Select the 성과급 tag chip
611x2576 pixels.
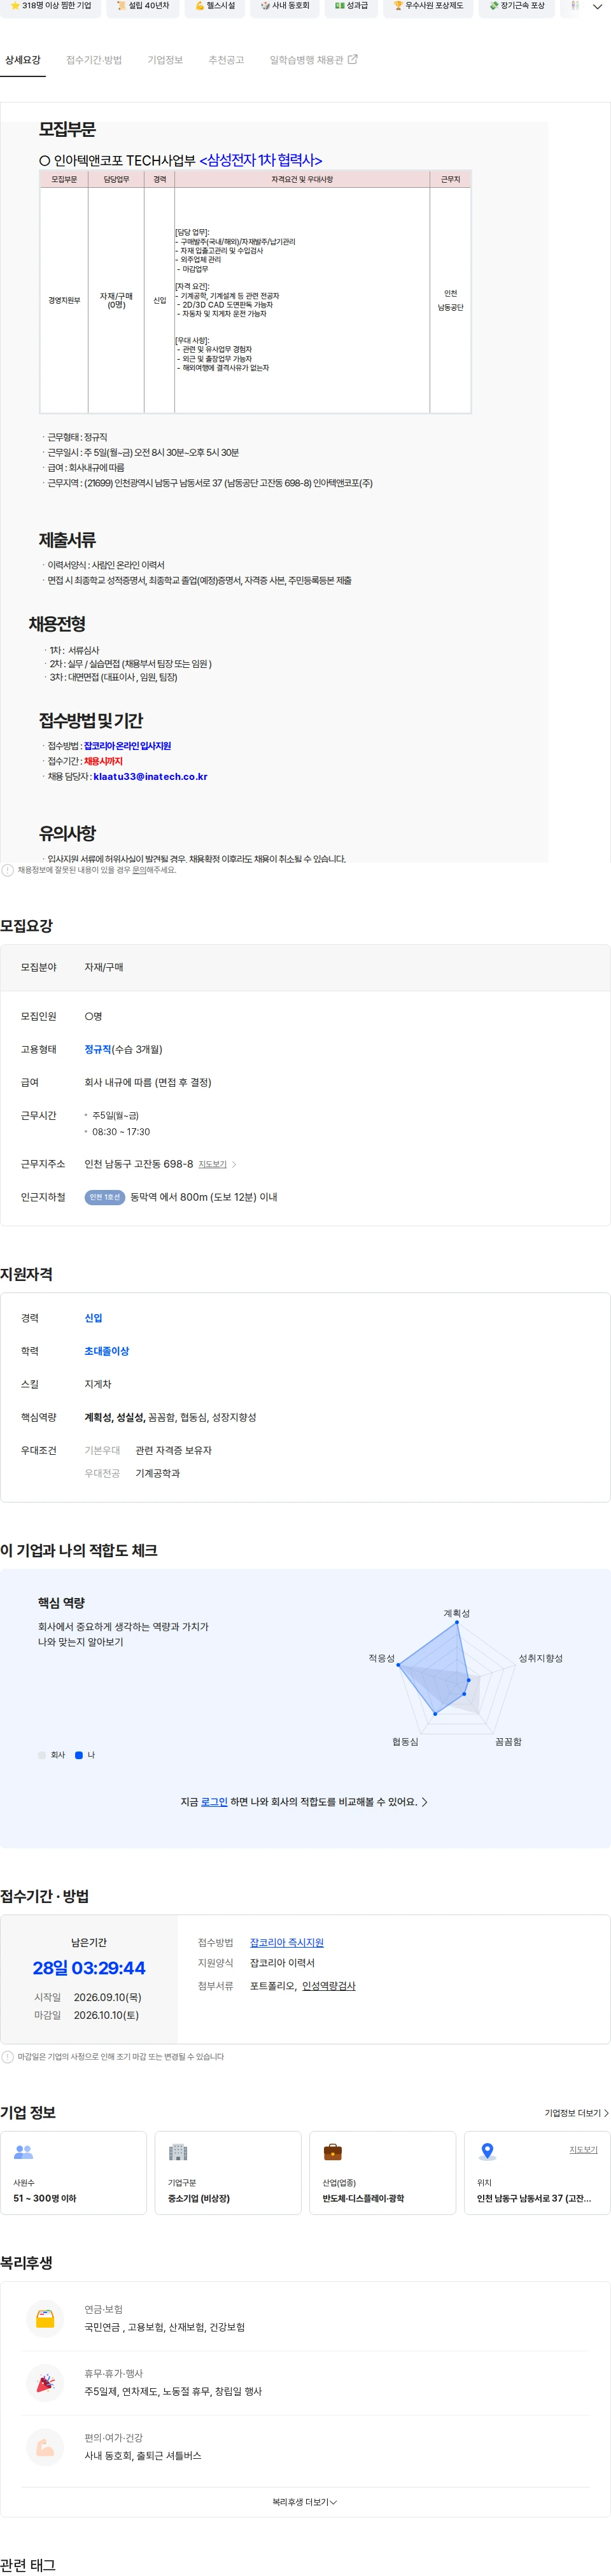[x=351, y=6]
